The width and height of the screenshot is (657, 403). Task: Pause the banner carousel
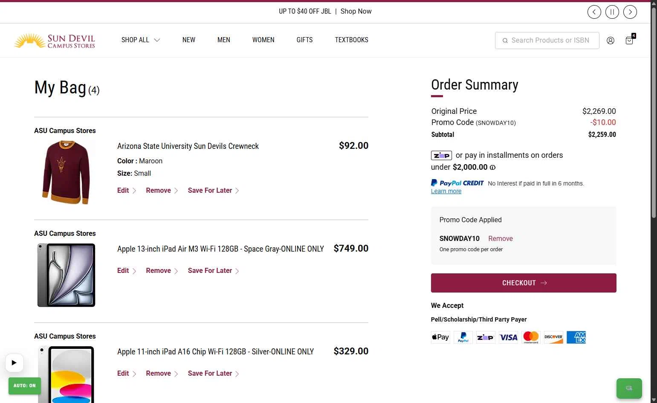pyautogui.click(x=612, y=12)
